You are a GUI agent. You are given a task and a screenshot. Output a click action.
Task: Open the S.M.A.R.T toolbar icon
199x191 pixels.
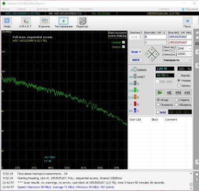pyautogui.click(x=25, y=22)
